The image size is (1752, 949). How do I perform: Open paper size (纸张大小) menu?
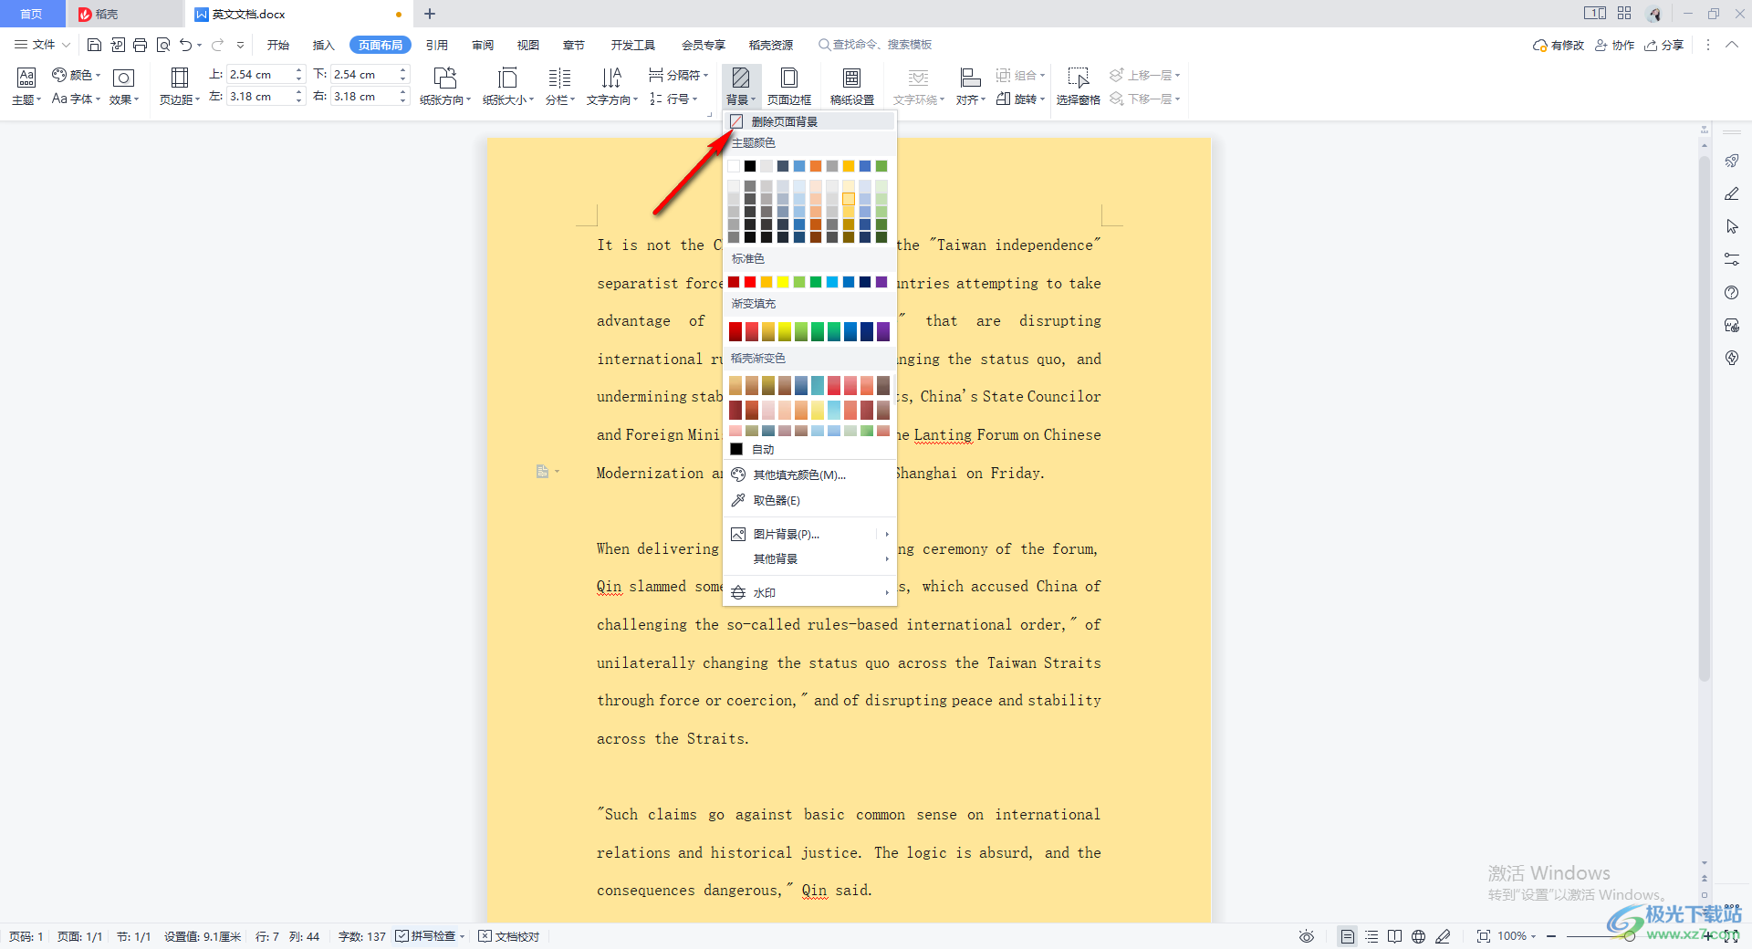[x=508, y=86]
